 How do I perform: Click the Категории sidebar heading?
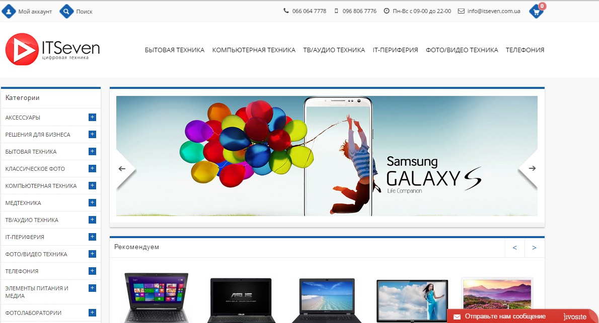(22, 97)
